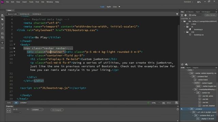Select bootstrap.js in Files panel
The height and width of the screenshot is (122, 218).
pos(198,29)
